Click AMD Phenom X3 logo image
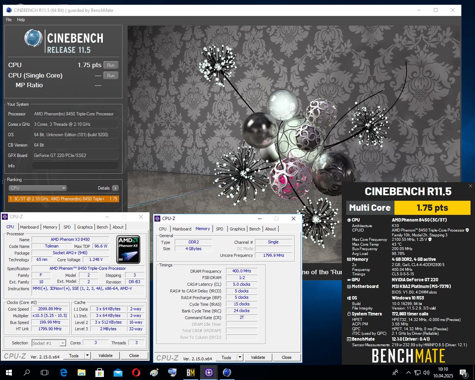 pyautogui.click(x=128, y=249)
